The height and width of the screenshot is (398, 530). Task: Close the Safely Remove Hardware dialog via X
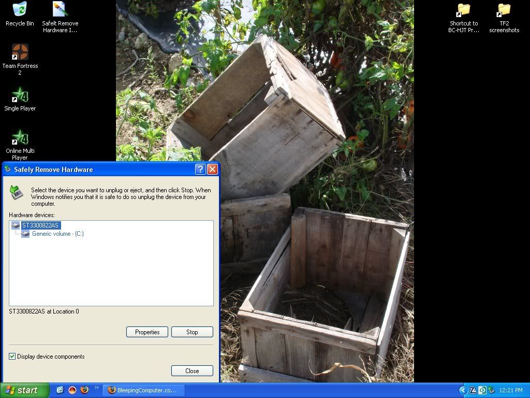point(212,169)
